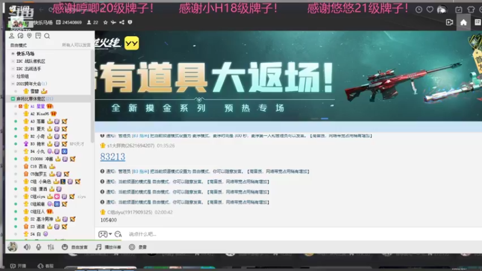Expand the 垃圾组 channel
Image resolution: width=482 pixels, height=271 pixels.
(13, 76)
